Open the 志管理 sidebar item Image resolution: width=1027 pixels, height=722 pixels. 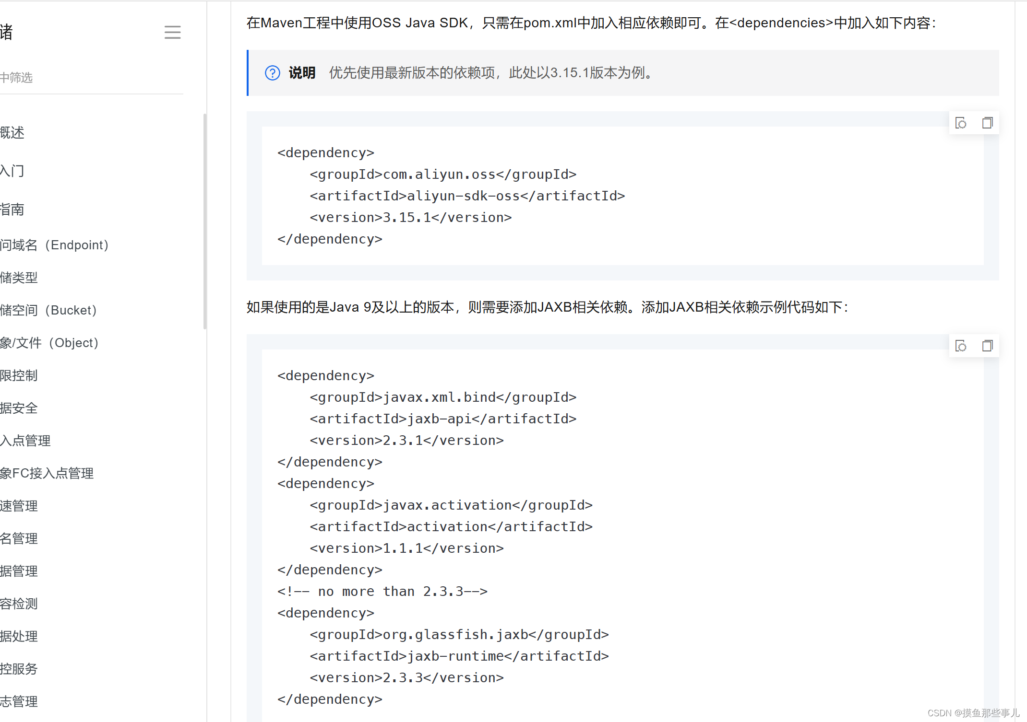tap(19, 701)
